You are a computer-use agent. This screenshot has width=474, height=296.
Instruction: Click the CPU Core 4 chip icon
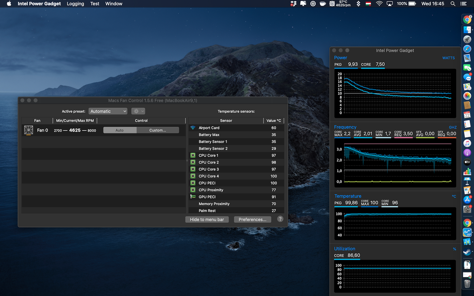pos(193,176)
